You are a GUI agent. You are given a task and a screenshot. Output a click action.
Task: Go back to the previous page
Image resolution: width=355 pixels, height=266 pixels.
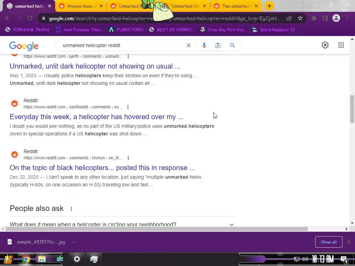8,18
